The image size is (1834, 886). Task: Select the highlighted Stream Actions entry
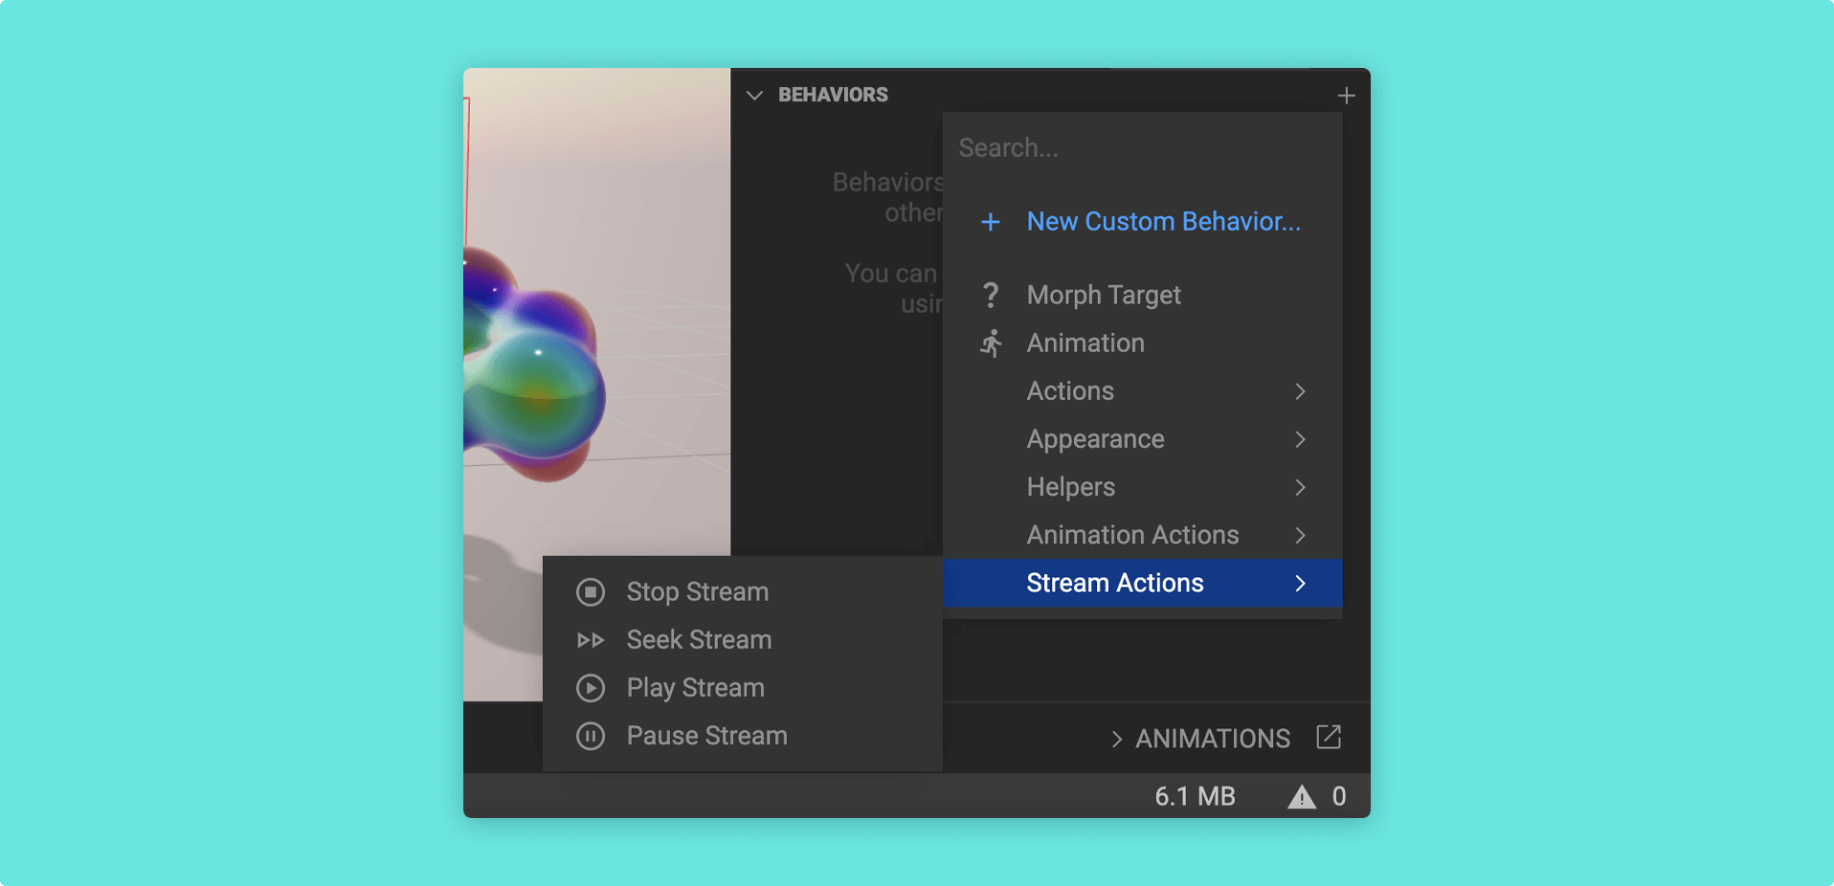pos(1142,583)
